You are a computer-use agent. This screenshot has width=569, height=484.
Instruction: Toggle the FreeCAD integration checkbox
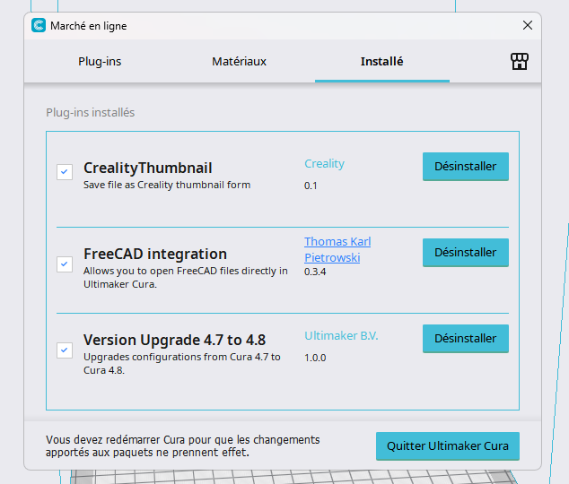[x=65, y=264]
